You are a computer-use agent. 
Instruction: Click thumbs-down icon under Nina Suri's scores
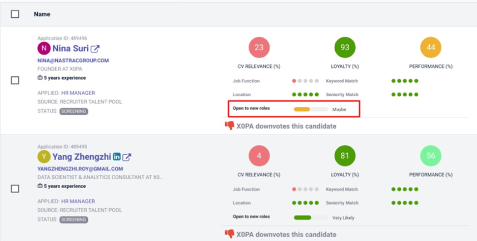click(x=229, y=126)
